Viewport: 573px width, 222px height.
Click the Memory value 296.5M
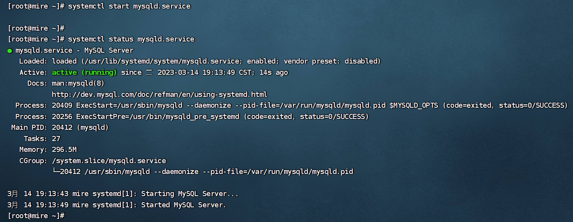(x=64, y=150)
